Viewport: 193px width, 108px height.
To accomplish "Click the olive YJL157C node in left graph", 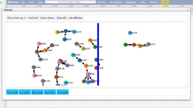I will (x=83, y=49).
